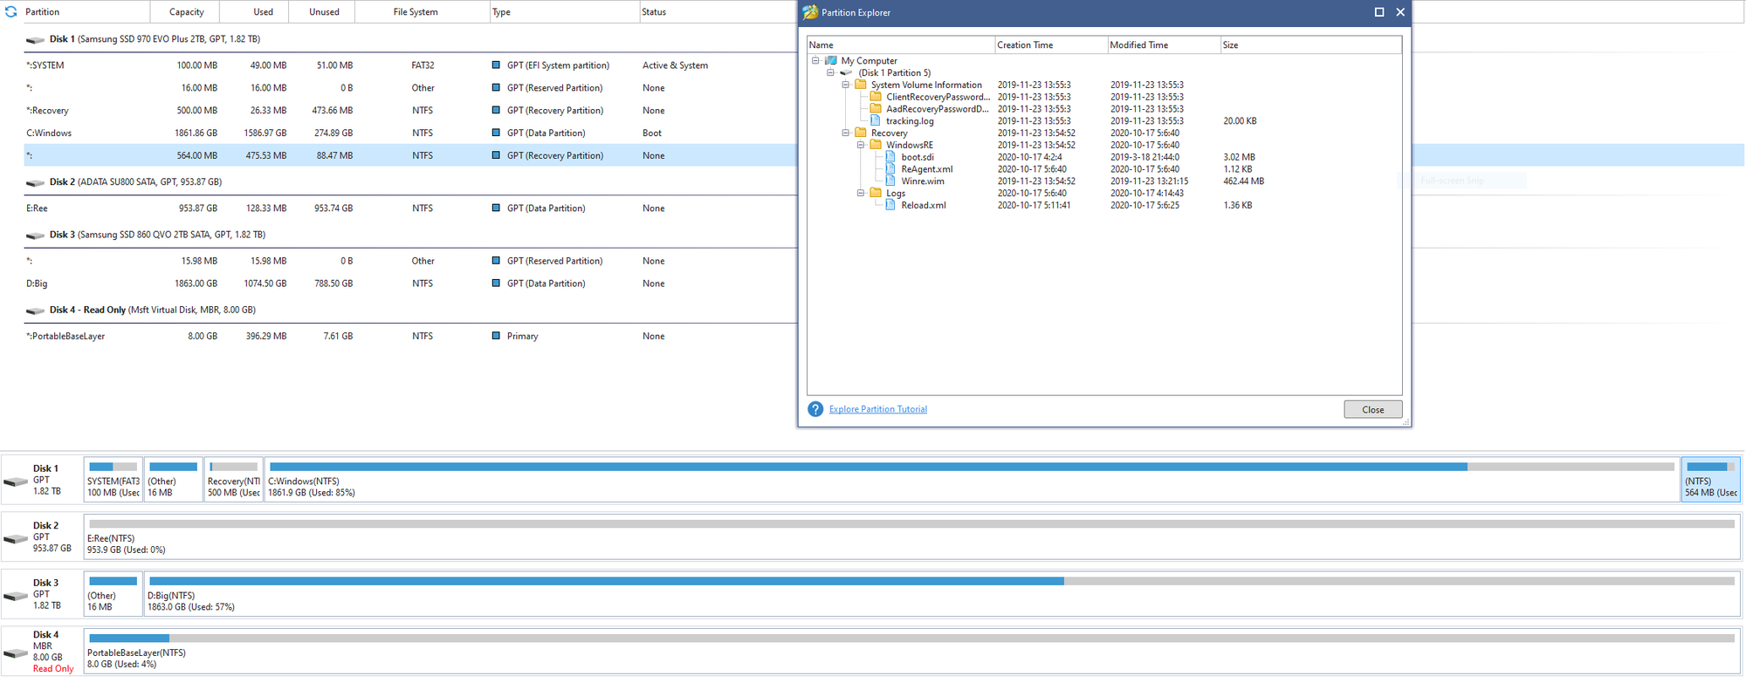Screen dimensions: 1746x683
Task: Collapse the Recovery folder node
Action: pyautogui.click(x=845, y=133)
